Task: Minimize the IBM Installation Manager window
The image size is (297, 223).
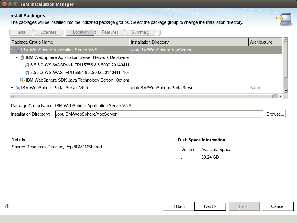Action: click(x=10, y=4)
